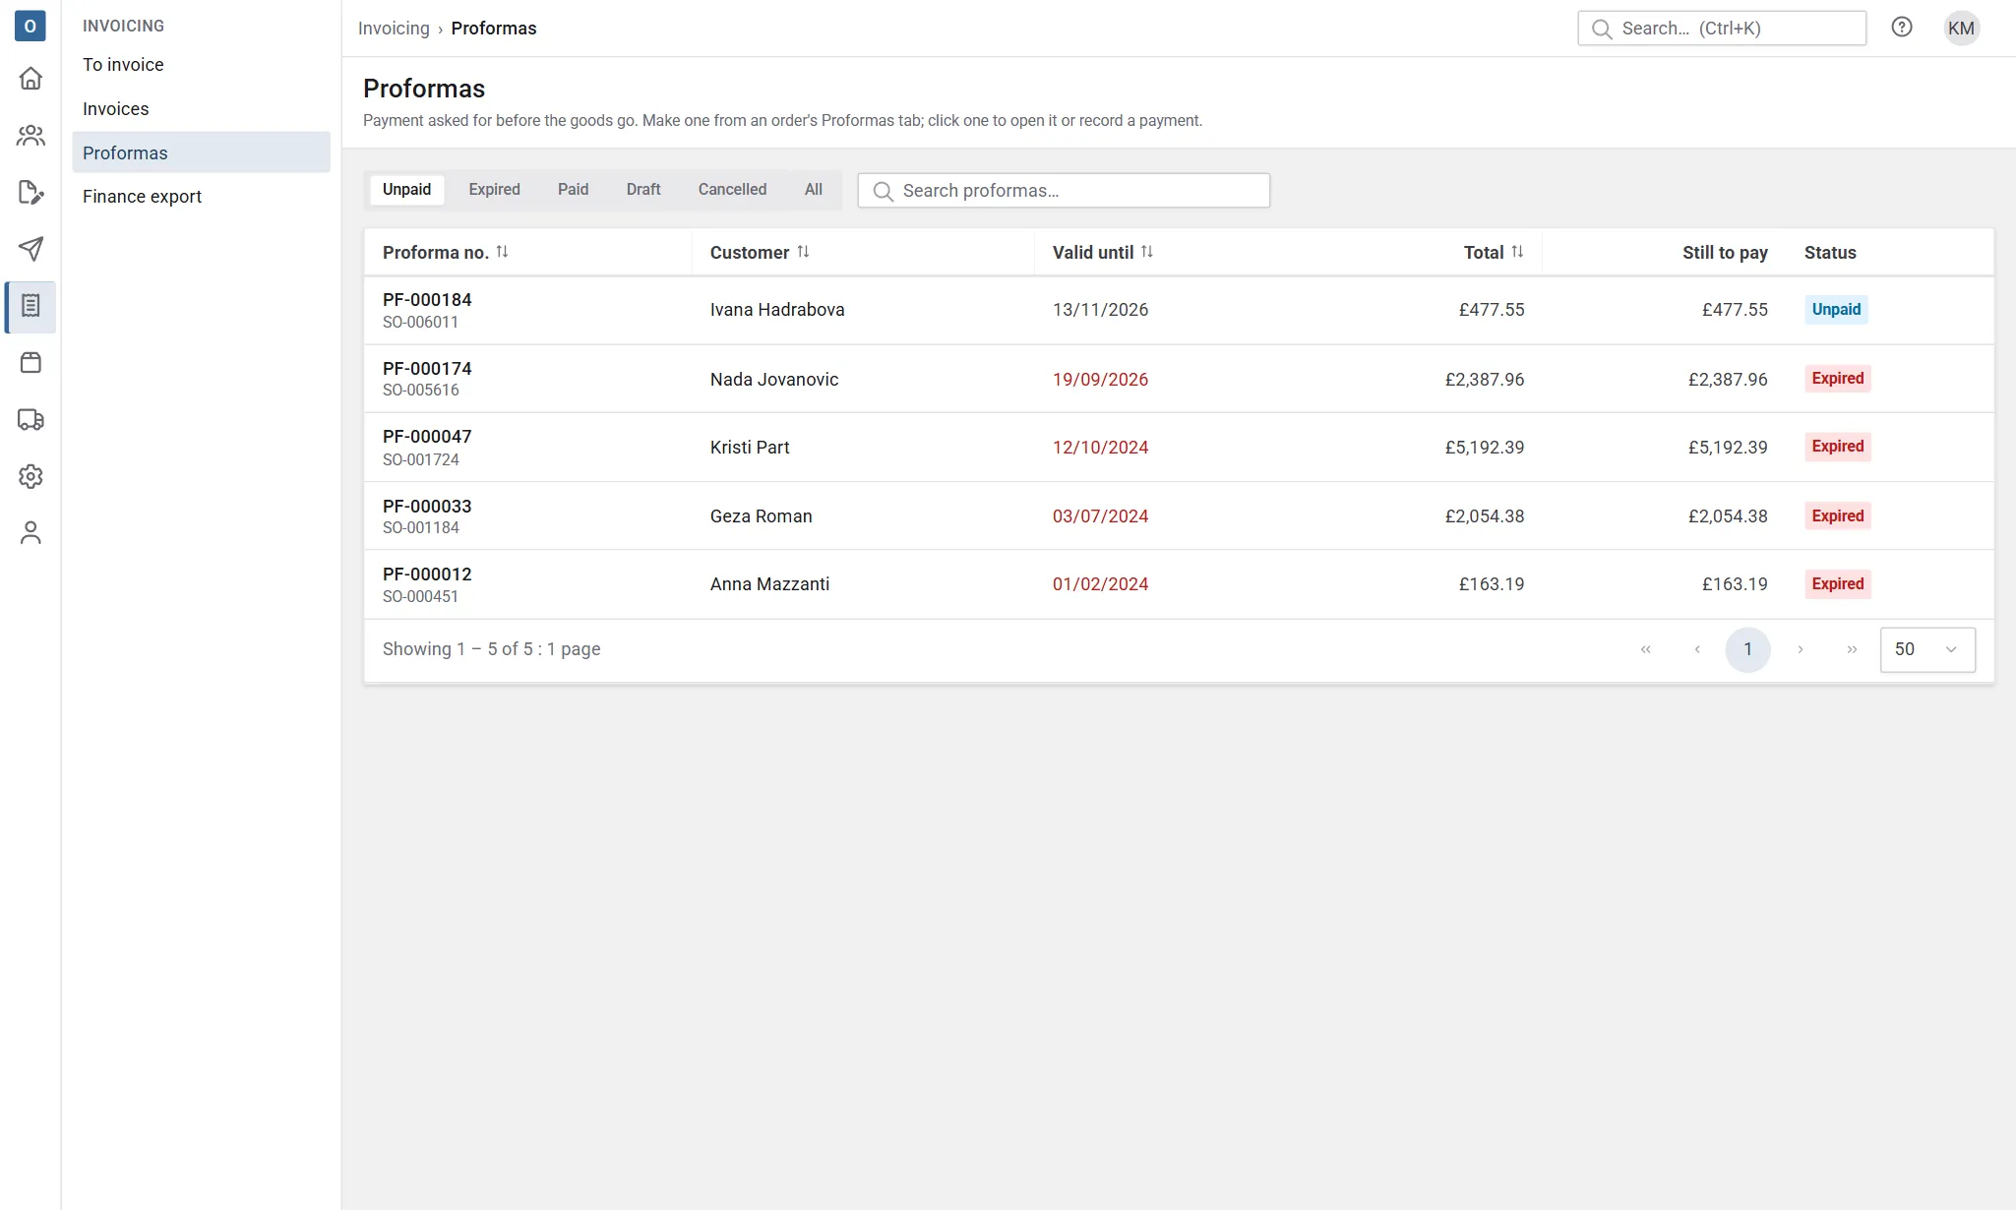Click order reference SO-000451
The height and width of the screenshot is (1210, 2016).
point(420,597)
